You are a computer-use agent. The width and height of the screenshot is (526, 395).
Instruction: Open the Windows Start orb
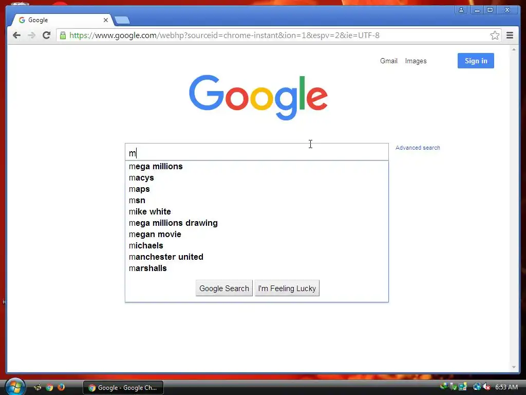[x=15, y=387]
